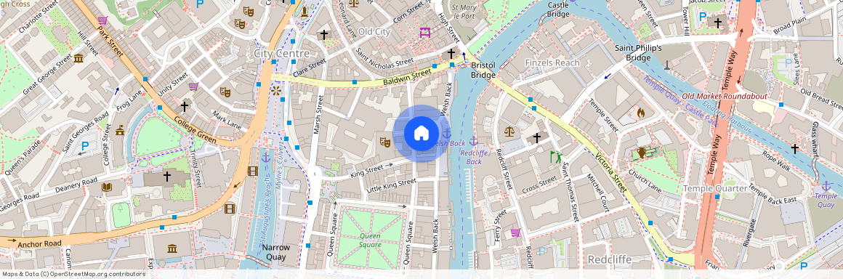Select the theatre masks icon above King Street

[384, 142]
